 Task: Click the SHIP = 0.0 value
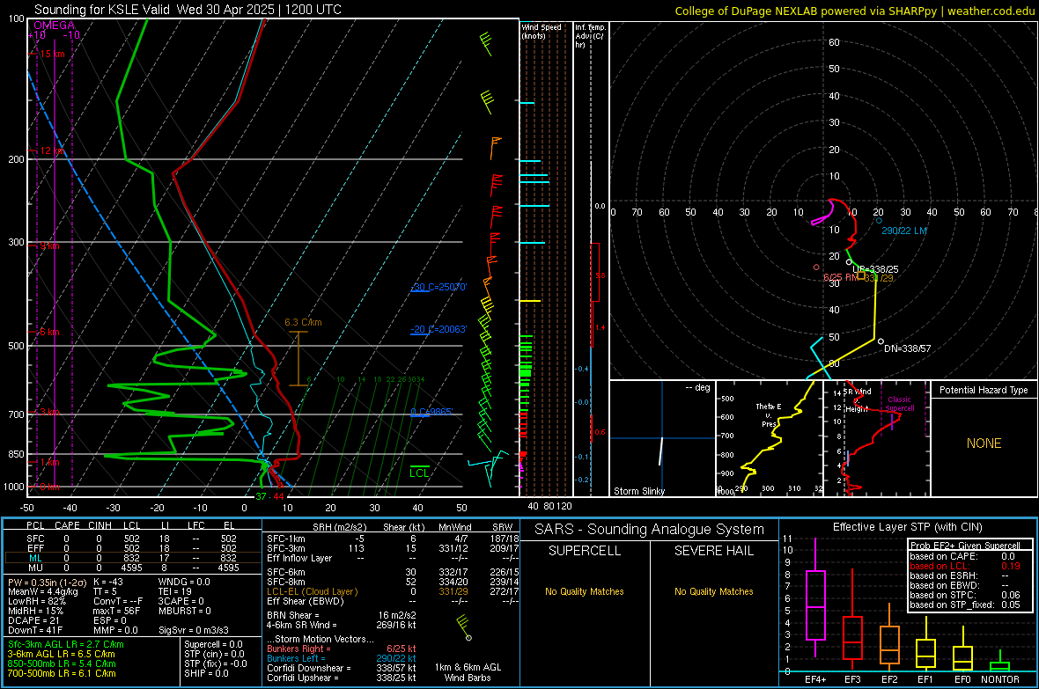[206, 673]
